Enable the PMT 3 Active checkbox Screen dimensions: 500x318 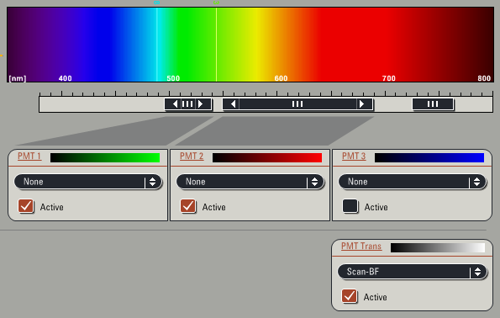(350, 206)
